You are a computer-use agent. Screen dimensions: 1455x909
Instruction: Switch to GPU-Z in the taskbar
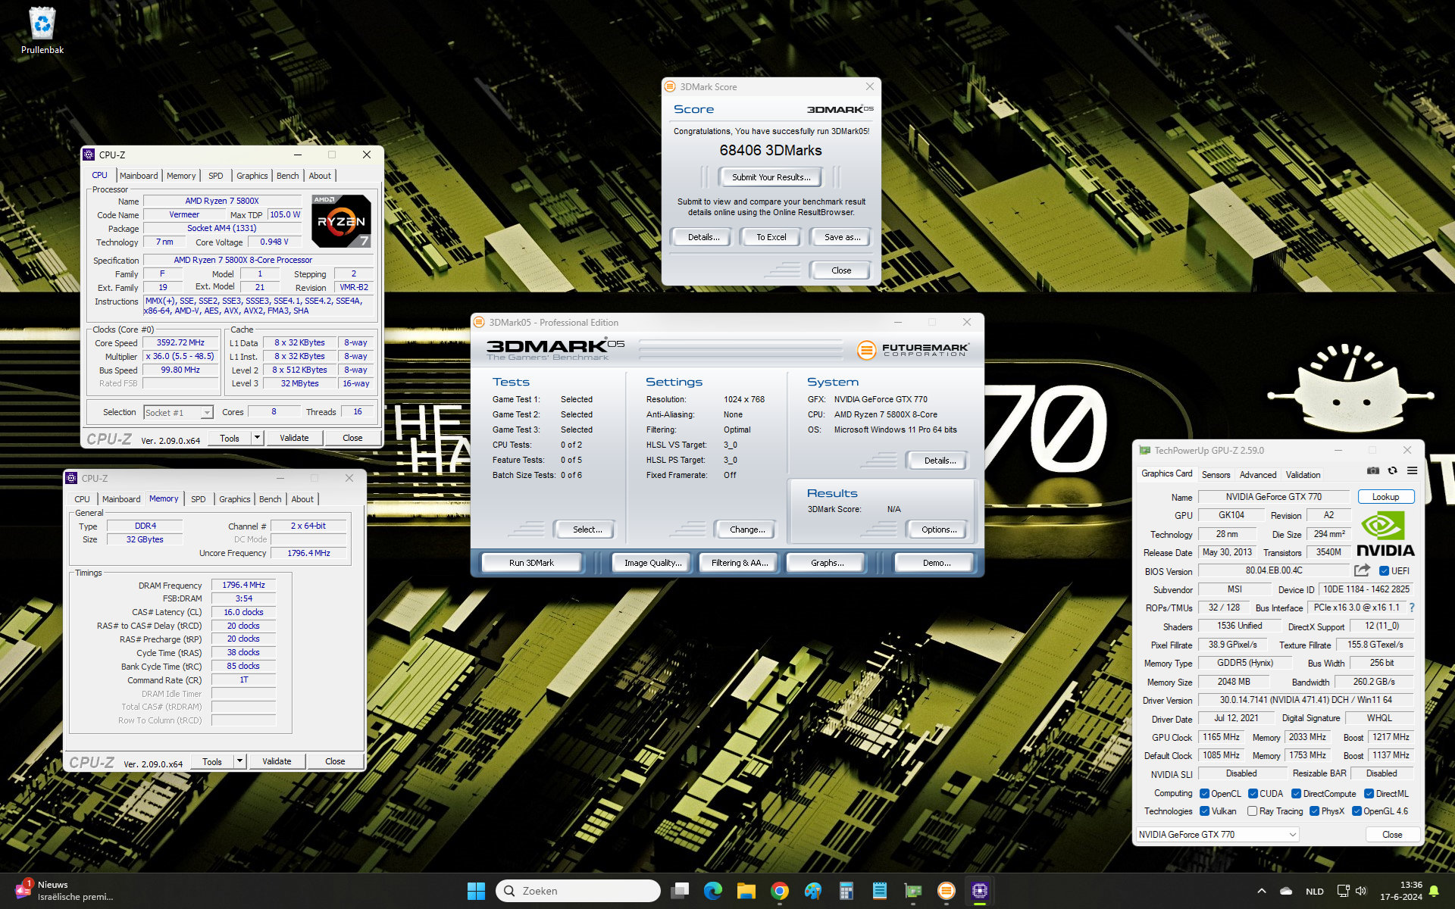point(913,891)
